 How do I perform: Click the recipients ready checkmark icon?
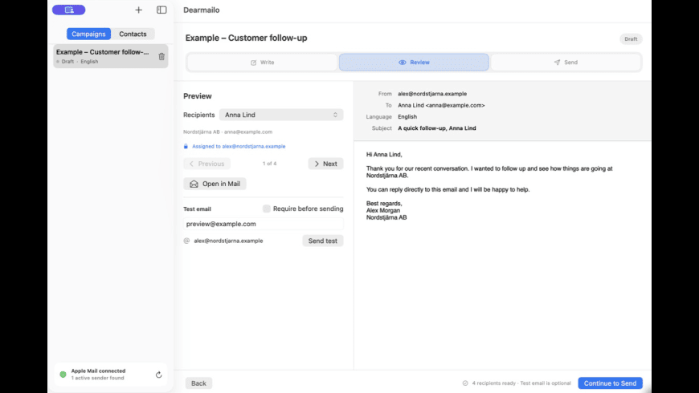(x=465, y=383)
